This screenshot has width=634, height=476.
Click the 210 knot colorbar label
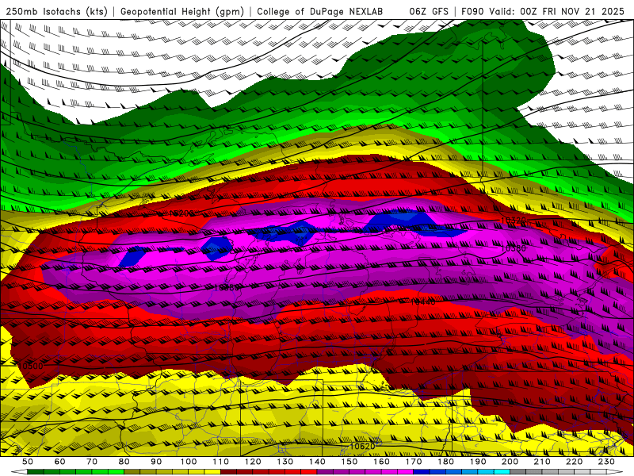[542, 462]
